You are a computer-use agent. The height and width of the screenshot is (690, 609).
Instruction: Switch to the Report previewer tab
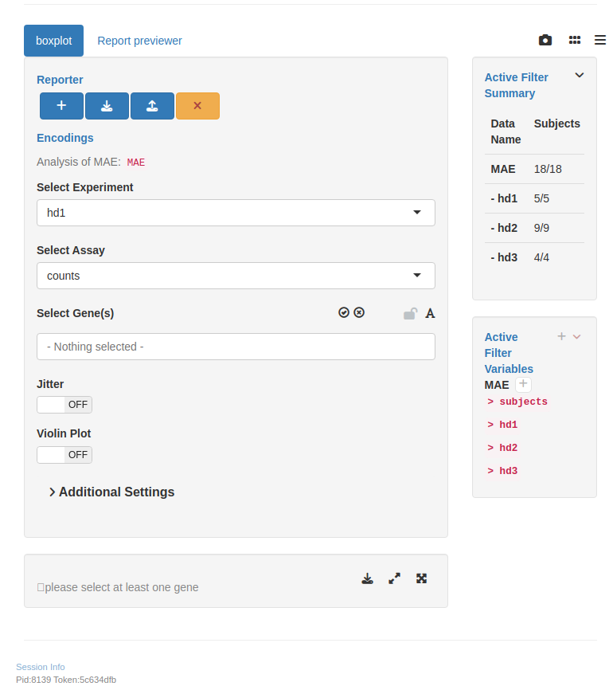coord(139,41)
